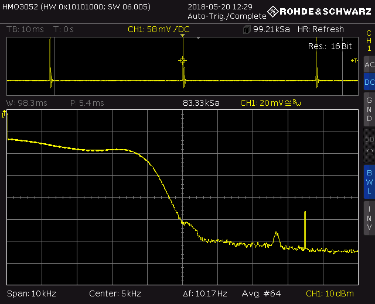
Task: Click the trigger crosshair marker on the waveform
Action: pyautogui.click(x=182, y=60)
